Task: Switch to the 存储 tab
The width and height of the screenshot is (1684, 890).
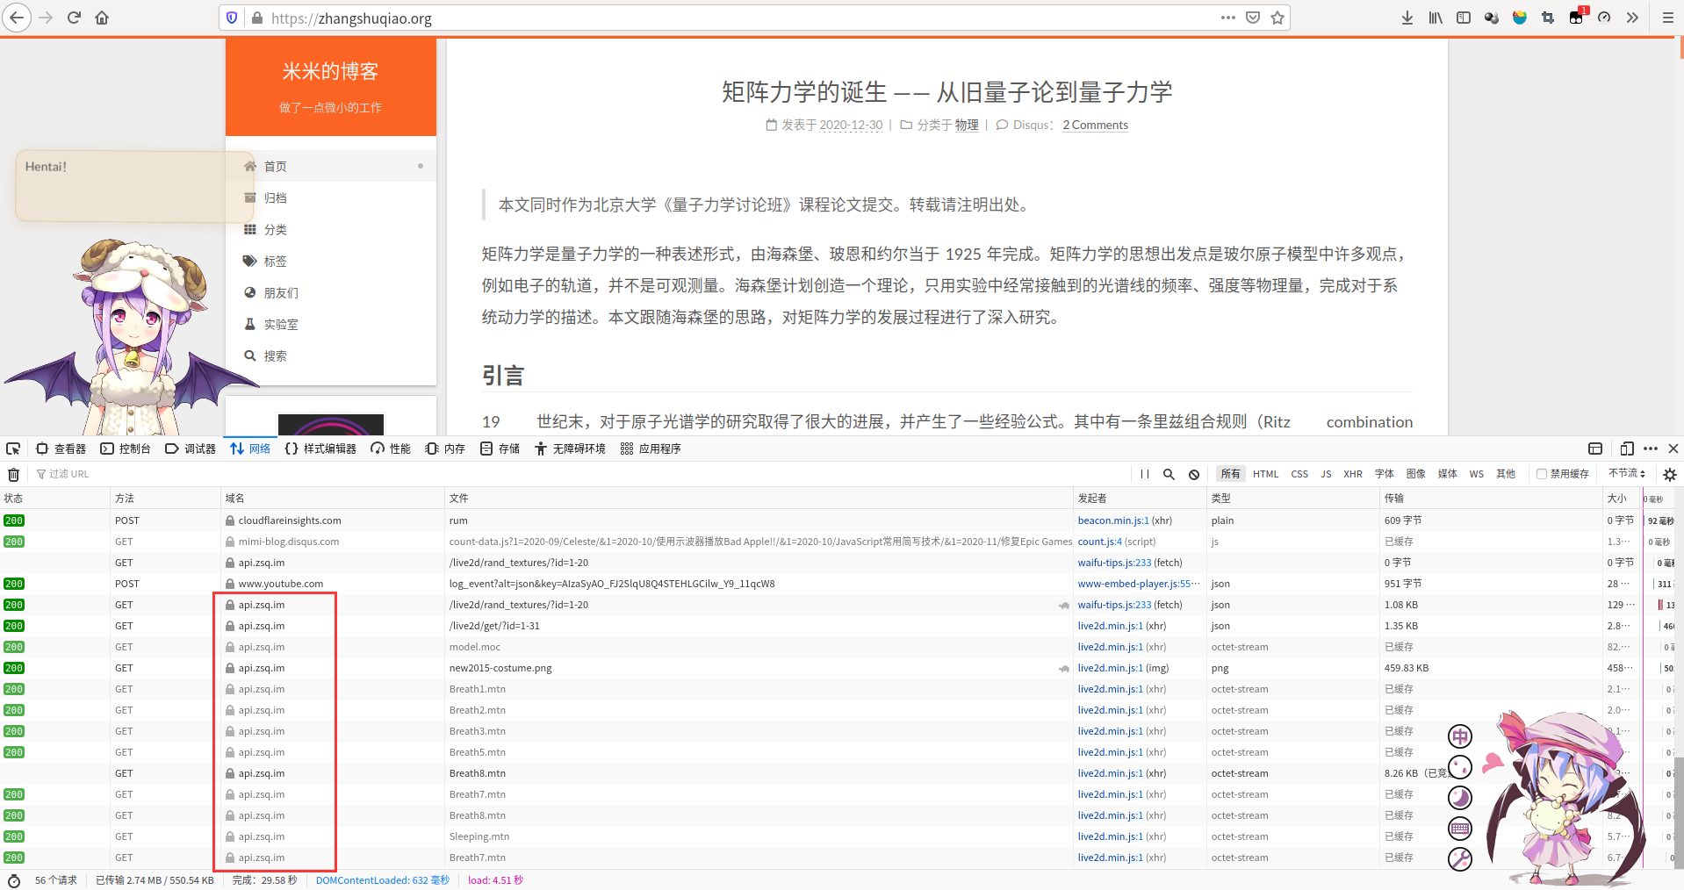Action: 500,449
